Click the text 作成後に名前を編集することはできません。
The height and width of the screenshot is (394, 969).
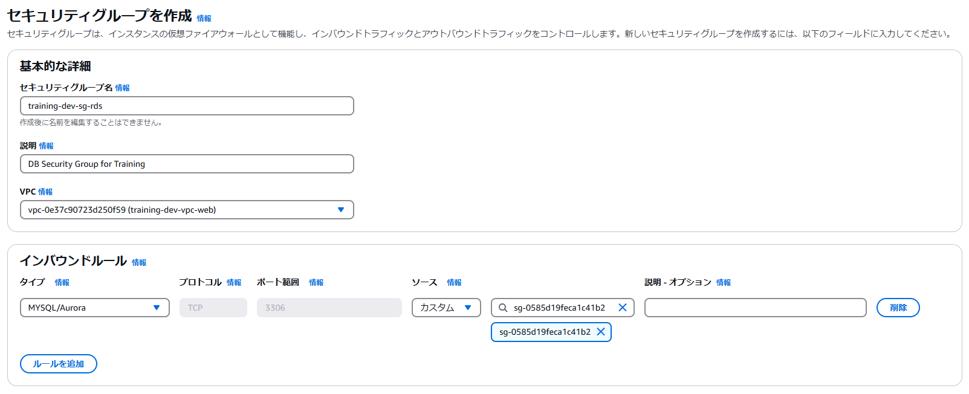pyautogui.click(x=91, y=122)
